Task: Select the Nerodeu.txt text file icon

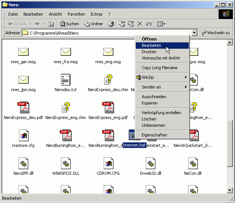Action: 66,80
